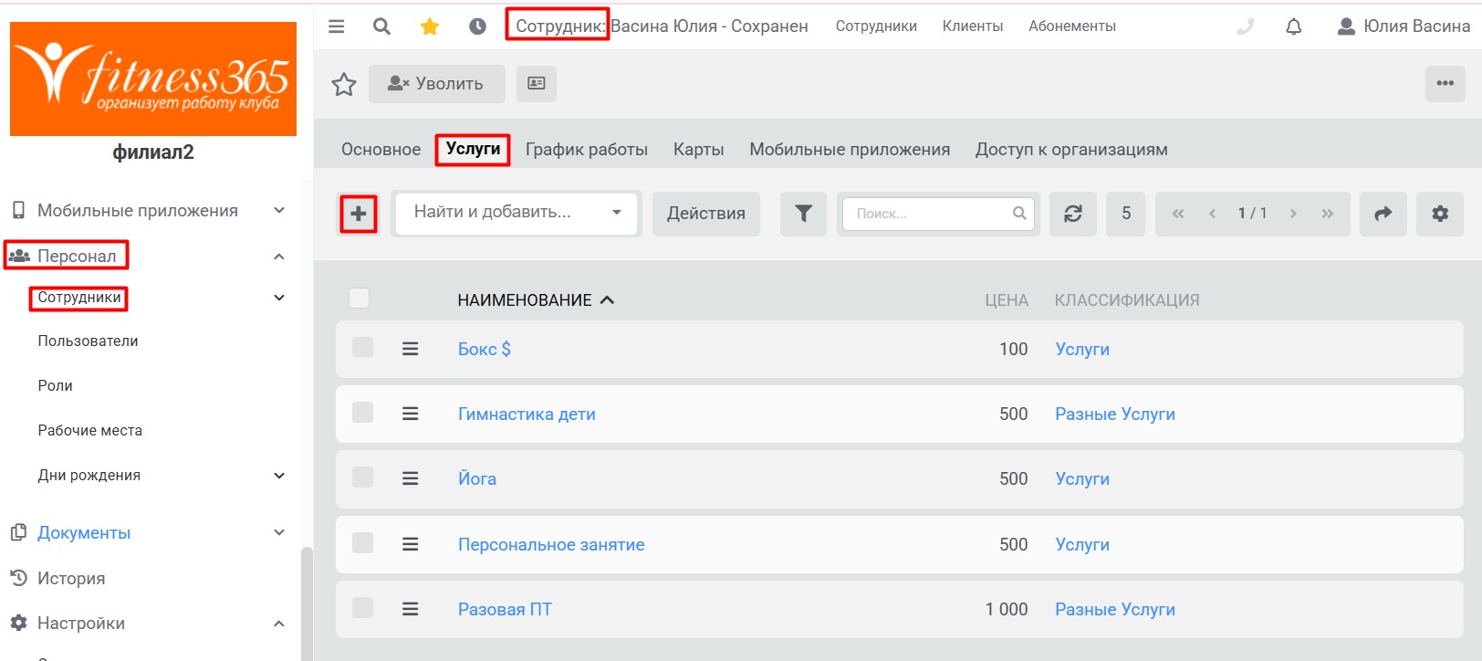Image resolution: width=1482 pixels, height=661 pixels.
Task: Add a new service with the plus button
Action: coord(359,214)
